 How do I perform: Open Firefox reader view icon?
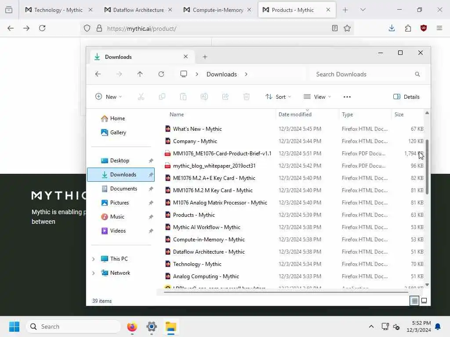334,28
